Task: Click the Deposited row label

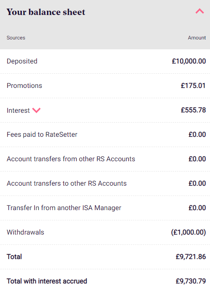Action: (x=22, y=61)
